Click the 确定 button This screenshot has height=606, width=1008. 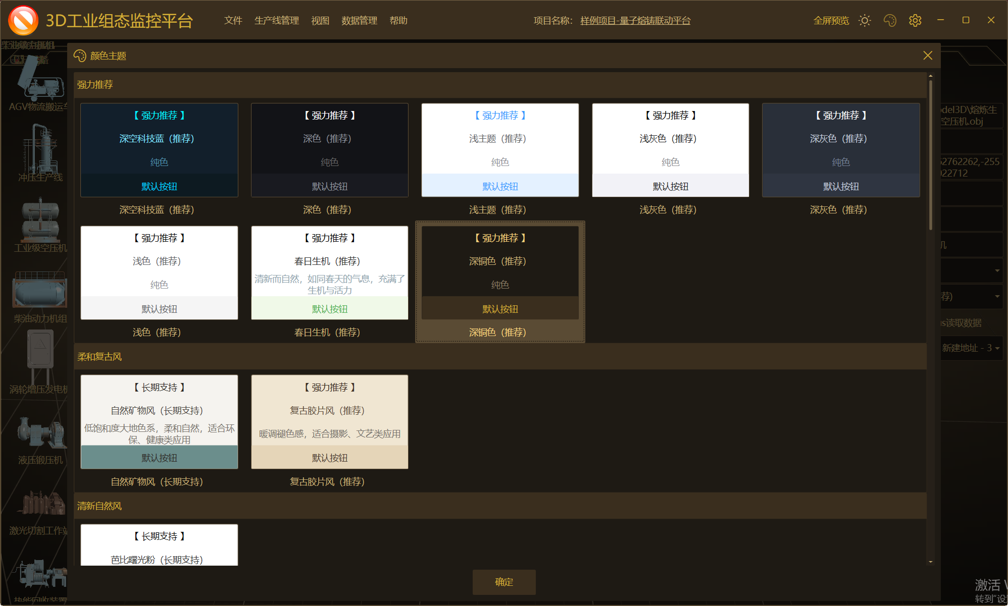coord(503,582)
